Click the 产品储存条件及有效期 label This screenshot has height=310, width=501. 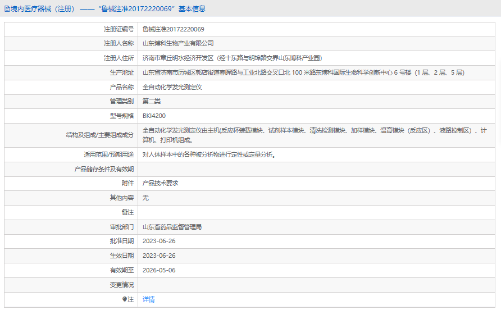(104, 170)
